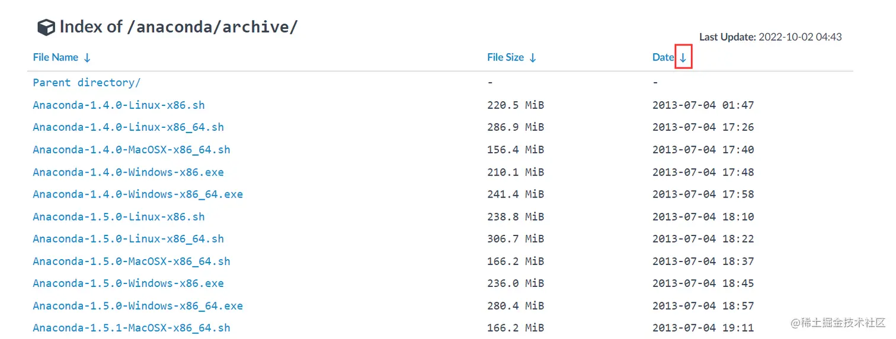Open Anaconda-1.5.0-Linux-x86_64.sh link
Screen dimensions: 896x339
point(129,239)
